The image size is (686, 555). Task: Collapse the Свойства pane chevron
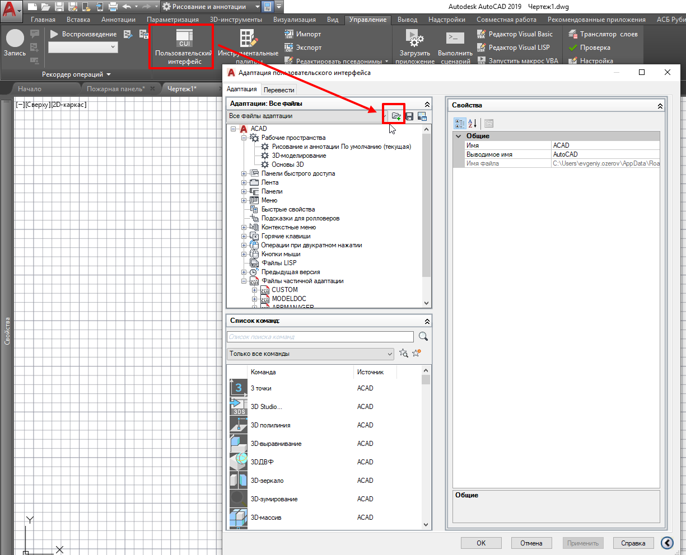pyautogui.click(x=660, y=106)
